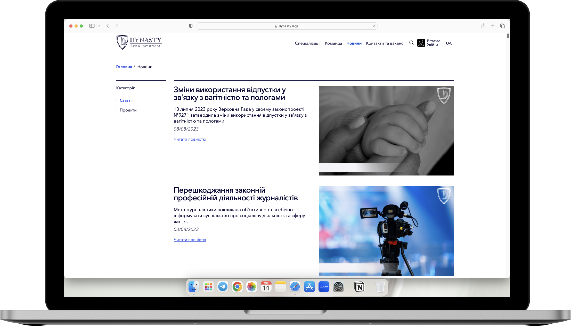Click the dynasty.legal address bar

[287, 26]
